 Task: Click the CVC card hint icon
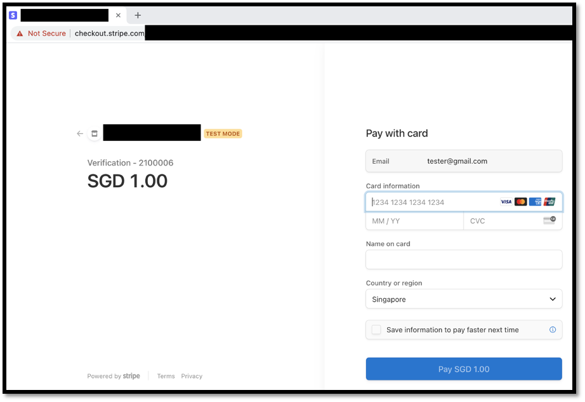pyautogui.click(x=549, y=221)
